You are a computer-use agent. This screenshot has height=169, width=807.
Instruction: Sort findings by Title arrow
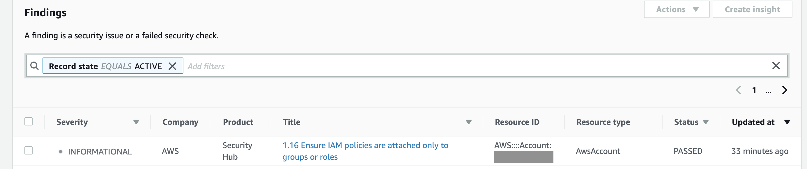[x=468, y=122]
